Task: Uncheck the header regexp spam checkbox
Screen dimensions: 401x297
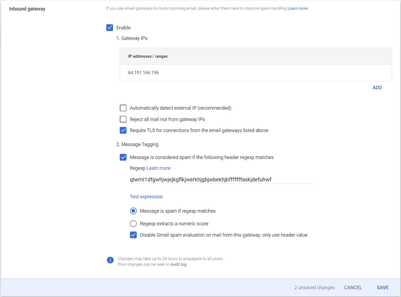Action: [123, 157]
